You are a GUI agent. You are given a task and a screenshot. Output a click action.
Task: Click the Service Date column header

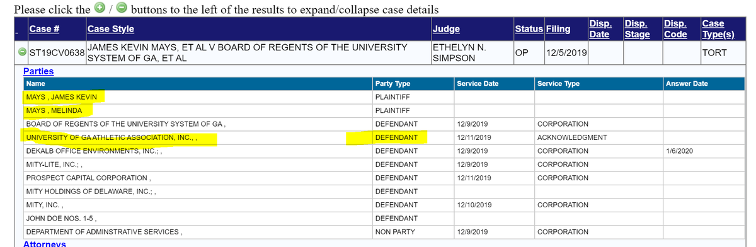pos(478,83)
